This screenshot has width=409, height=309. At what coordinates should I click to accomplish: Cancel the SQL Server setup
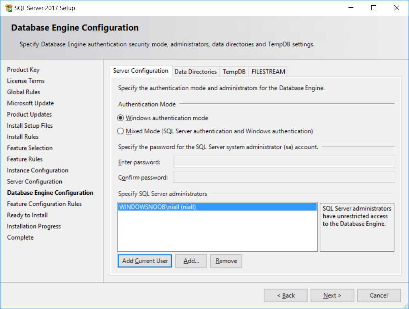(x=379, y=296)
